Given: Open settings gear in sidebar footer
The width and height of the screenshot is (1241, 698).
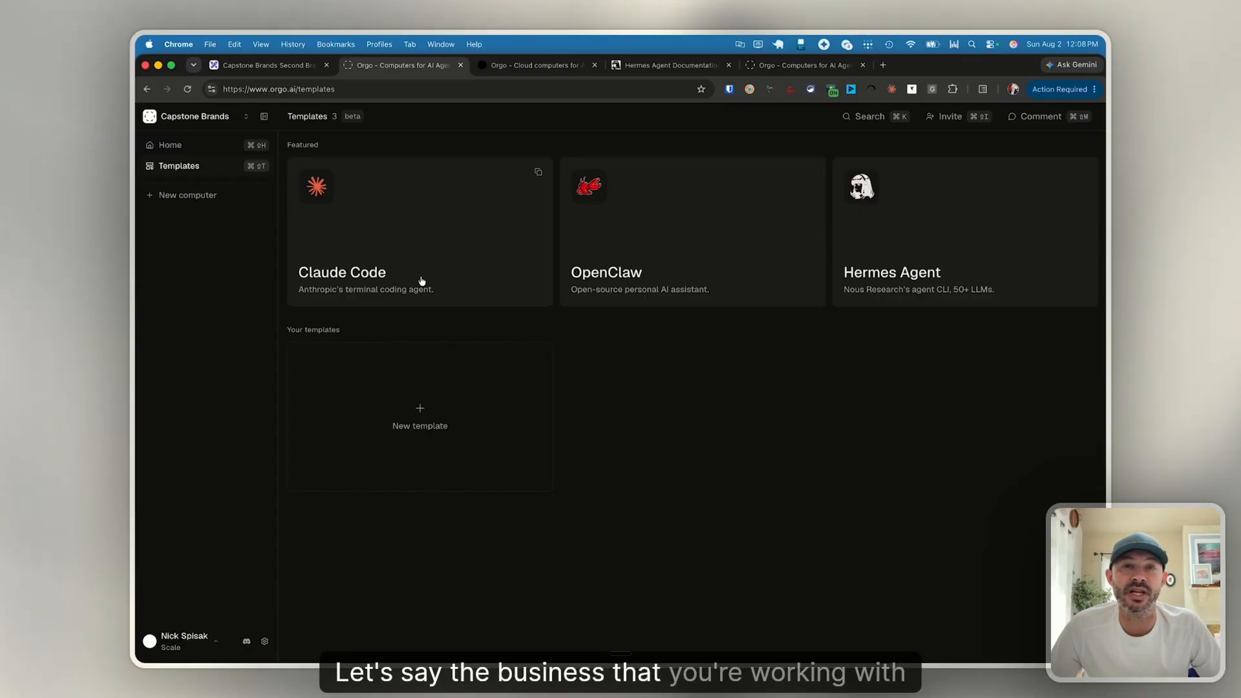Looking at the screenshot, I should coord(264,641).
